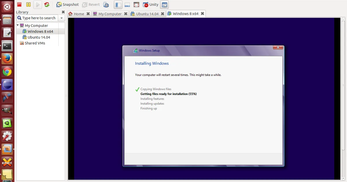Open the Ubuntu Dash from the launcher
347x182 pixels.
click(x=7, y=6)
